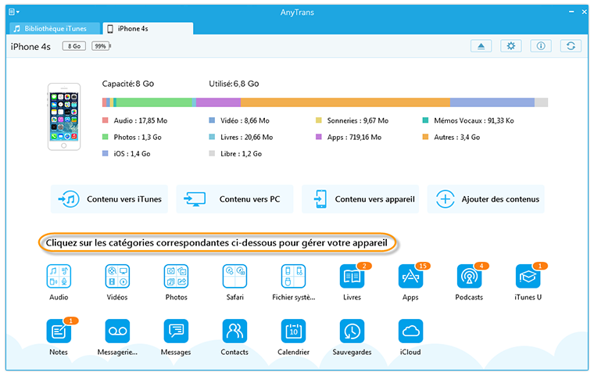Click the Apps : 719,16 Mo legend entry
The image size is (594, 376).
(x=349, y=138)
